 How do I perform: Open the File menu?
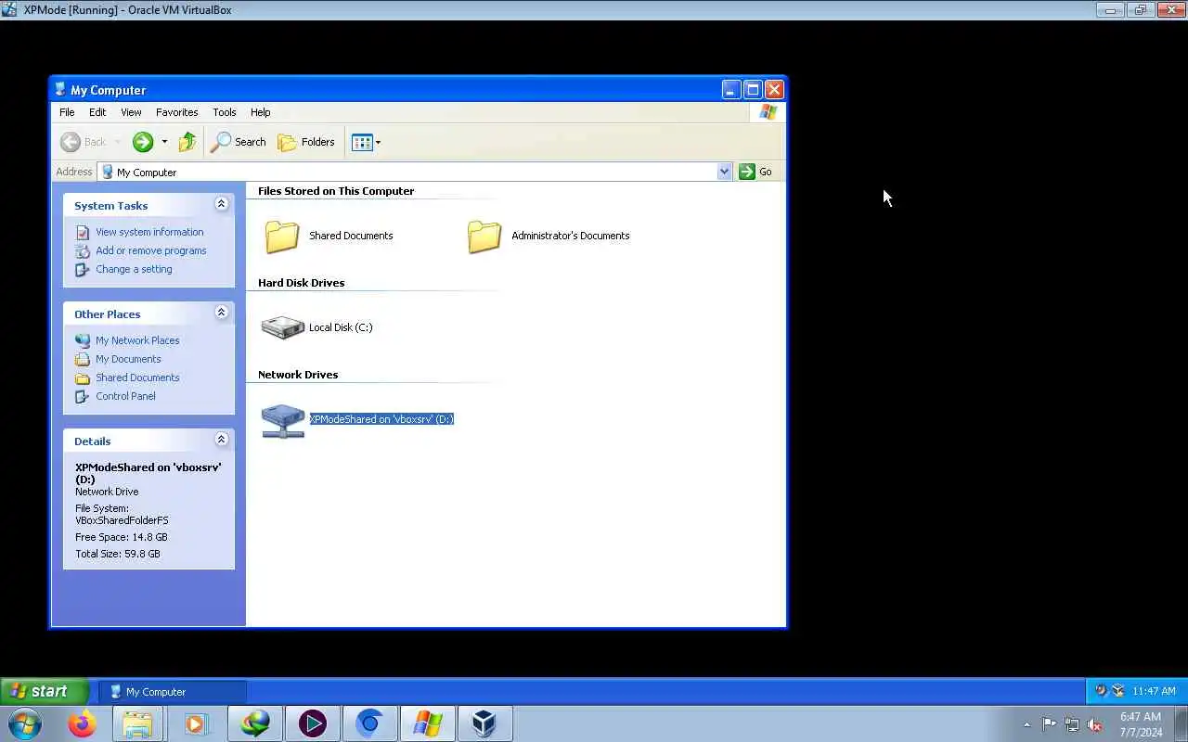click(x=67, y=112)
